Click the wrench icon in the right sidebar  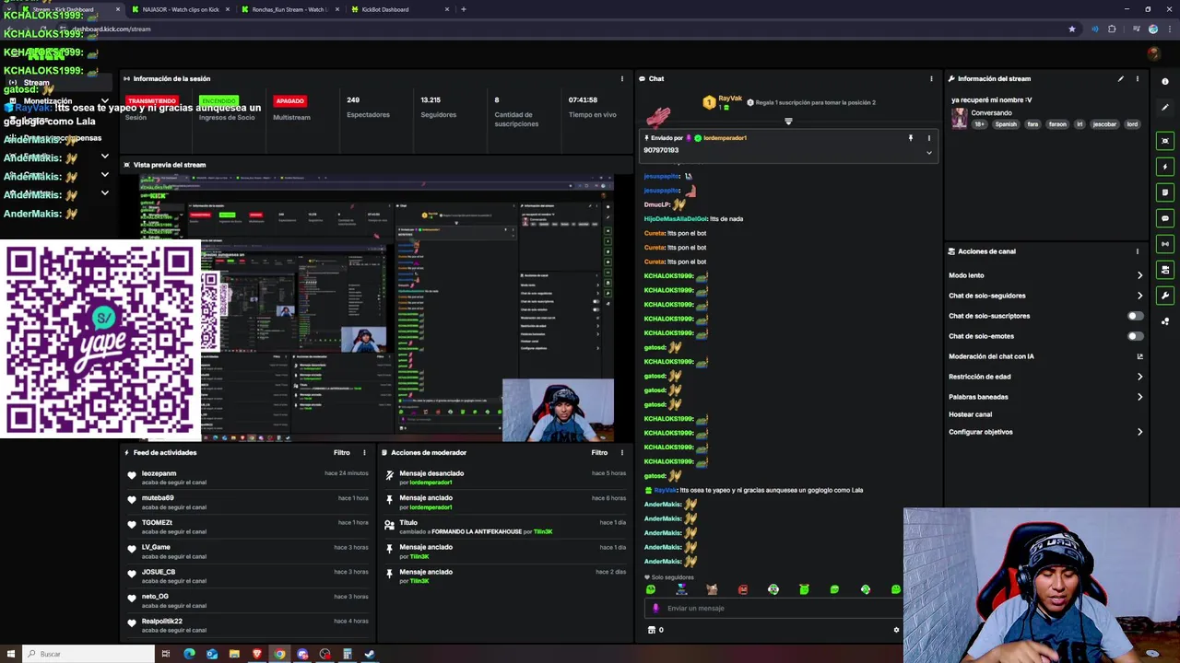1165,296
